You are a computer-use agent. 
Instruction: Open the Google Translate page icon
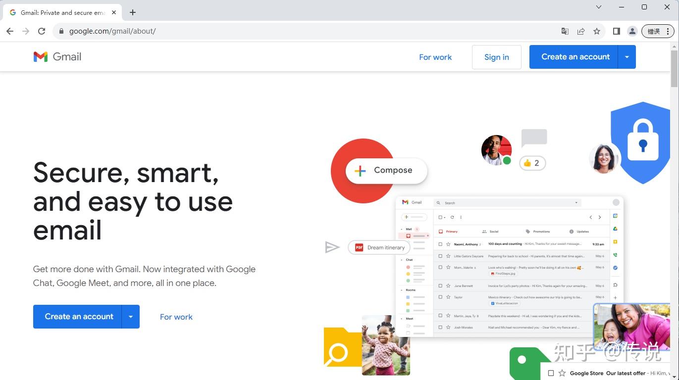coord(565,31)
